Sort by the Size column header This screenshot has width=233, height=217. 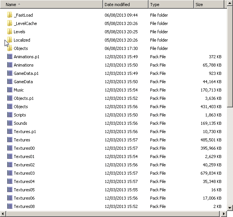pyautogui.click(x=209, y=5)
